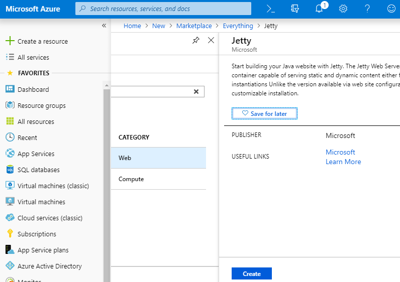This screenshot has height=282, width=400.
Task: Click the top search resources box
Action: [x=163, y=9]
